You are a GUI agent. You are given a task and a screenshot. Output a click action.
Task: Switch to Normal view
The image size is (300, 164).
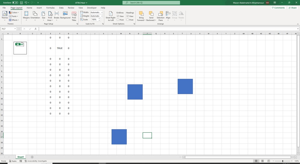pos(256,161)
